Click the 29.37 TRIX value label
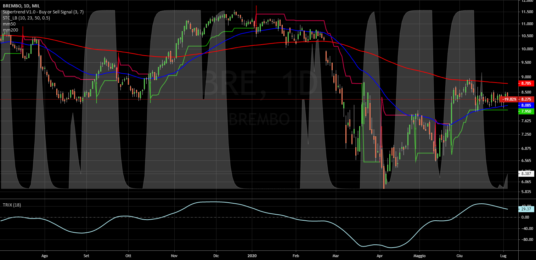536x260 pixels. click(x=525, y=209)
